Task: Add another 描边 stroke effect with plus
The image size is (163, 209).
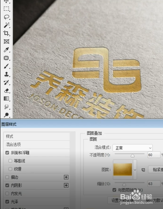Action: click(66, 177)
